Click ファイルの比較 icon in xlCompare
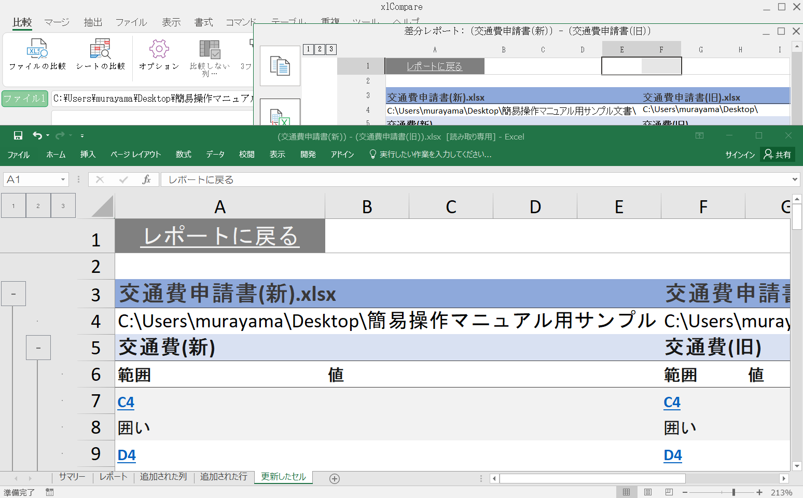This screenshot has width=803, height=498. coord(37,48)
